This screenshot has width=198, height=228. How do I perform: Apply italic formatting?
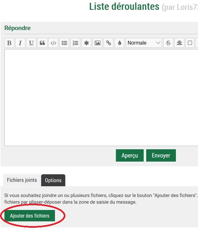[20, 43]
